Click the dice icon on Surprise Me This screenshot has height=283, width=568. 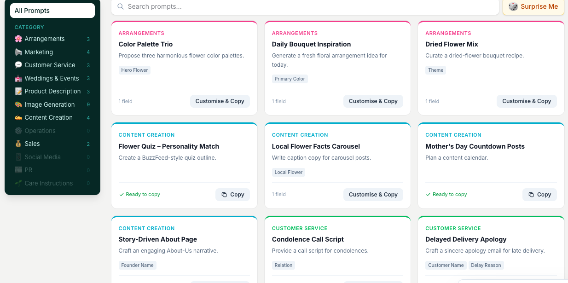513,6
